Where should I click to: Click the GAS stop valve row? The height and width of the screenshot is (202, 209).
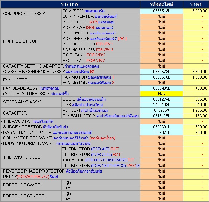101,105
